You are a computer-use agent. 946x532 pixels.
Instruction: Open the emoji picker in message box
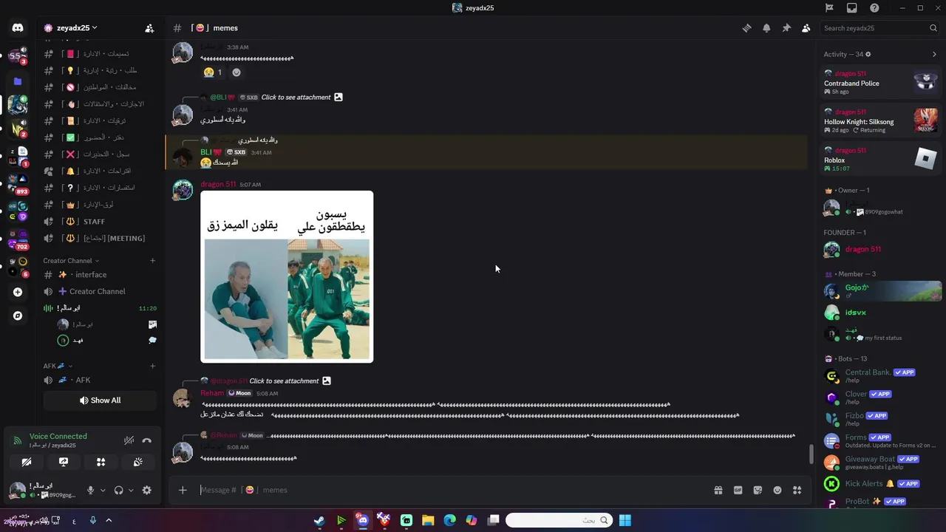click(777, 490)
